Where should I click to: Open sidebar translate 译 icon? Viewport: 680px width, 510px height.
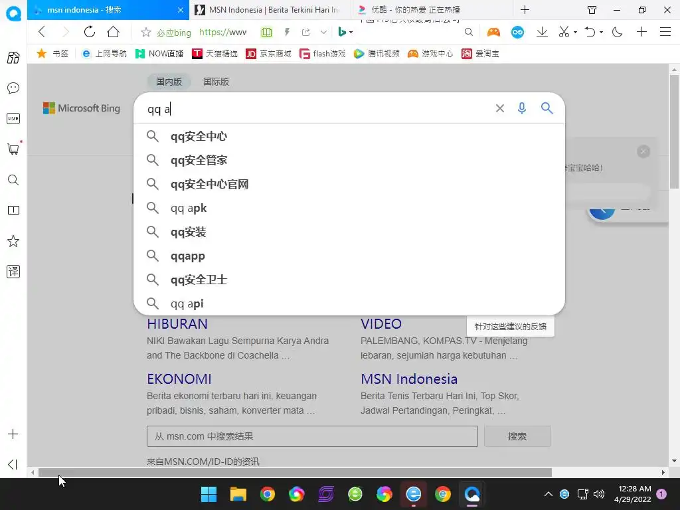click(13, 272)
